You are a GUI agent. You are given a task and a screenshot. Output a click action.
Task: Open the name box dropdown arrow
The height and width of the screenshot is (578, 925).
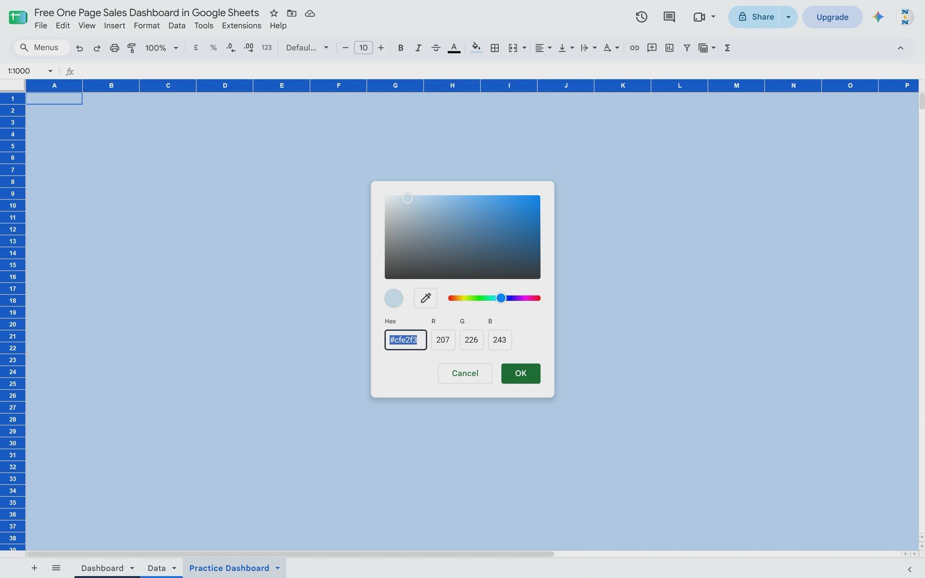50,71
